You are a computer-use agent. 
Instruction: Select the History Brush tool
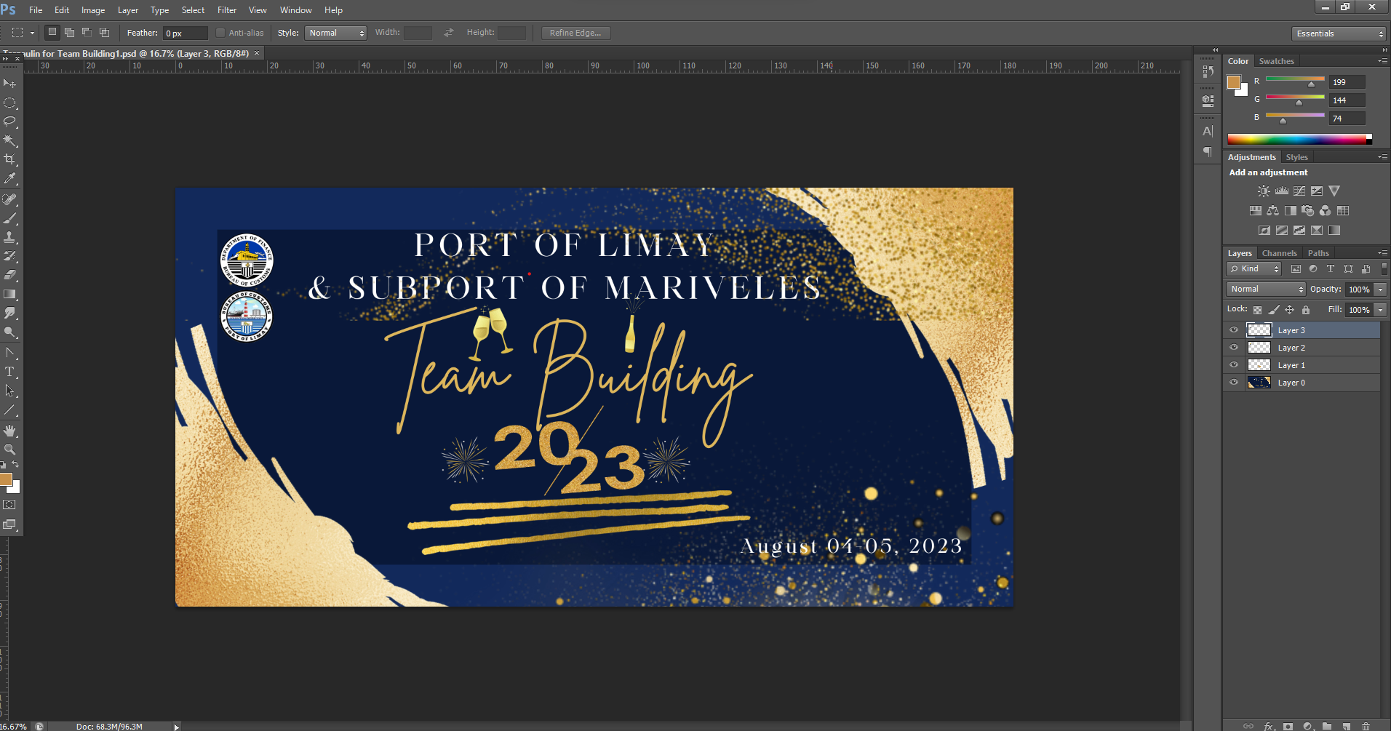tap(9, 256)
